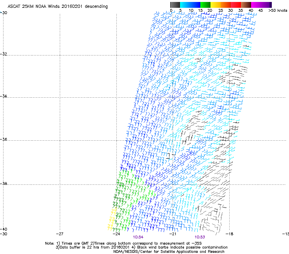This screenshot has height=254, width=289.
Task: Click the '-27' longitude axis label
Action: coord(60,234)
